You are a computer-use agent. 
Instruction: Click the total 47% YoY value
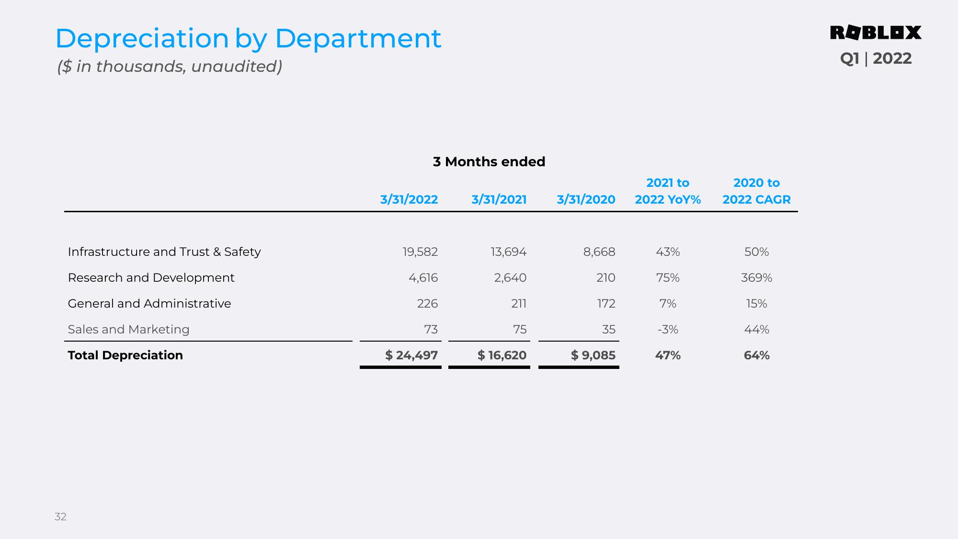pos(668,356)
